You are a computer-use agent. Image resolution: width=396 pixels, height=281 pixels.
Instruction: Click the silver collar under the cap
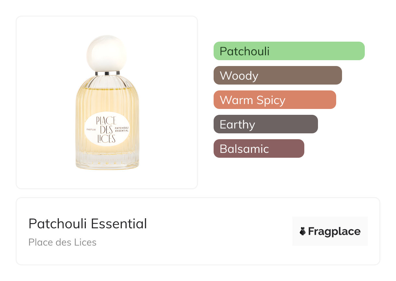click(107, 73)
